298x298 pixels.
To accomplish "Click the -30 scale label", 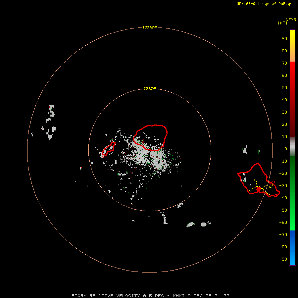I will click(283, 186).
